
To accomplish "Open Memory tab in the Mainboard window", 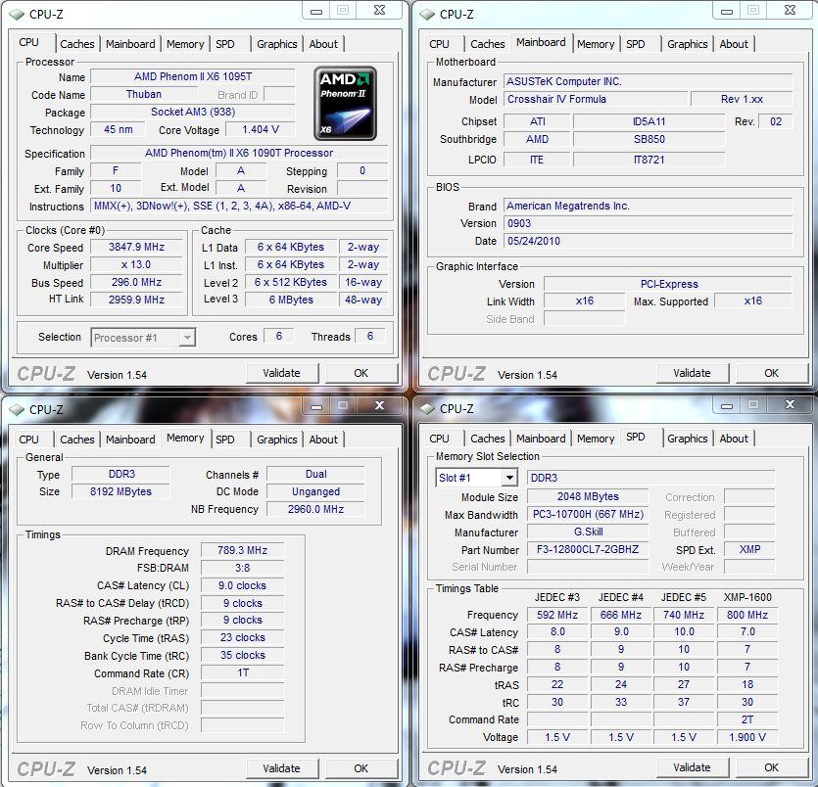I will tap(596, 44).
